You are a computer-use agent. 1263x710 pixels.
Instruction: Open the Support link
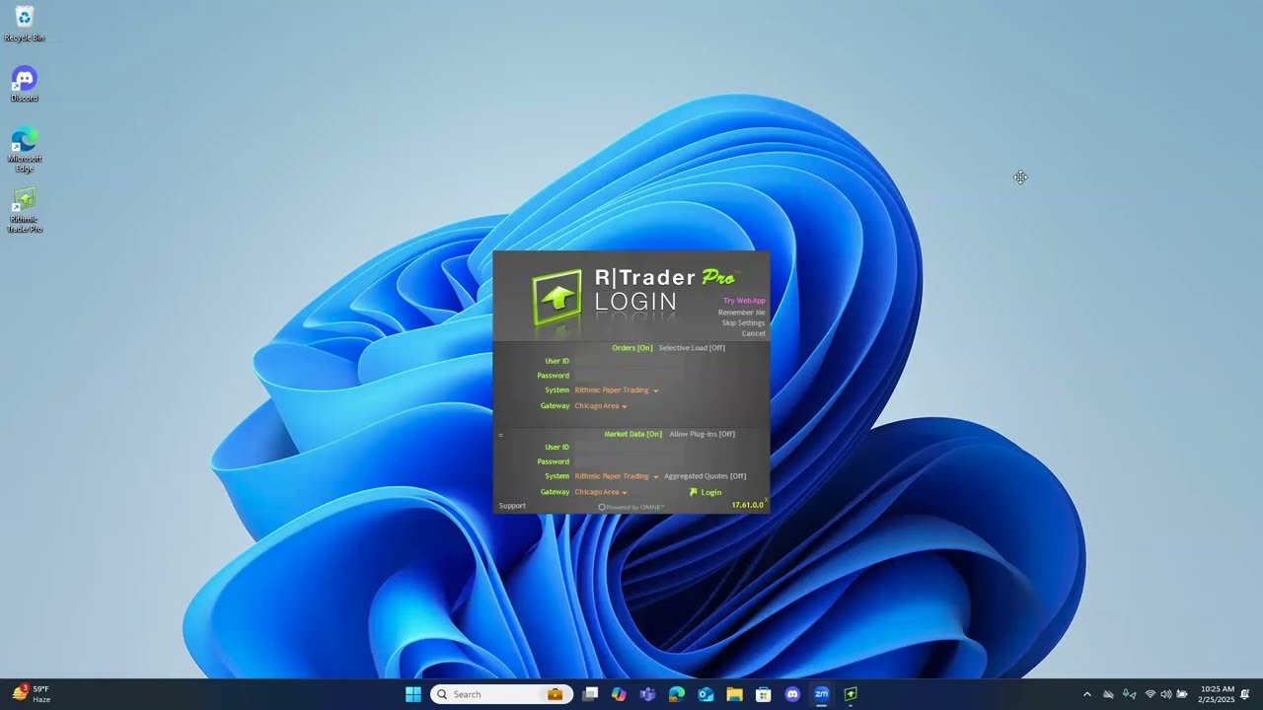tap(512, 506)
